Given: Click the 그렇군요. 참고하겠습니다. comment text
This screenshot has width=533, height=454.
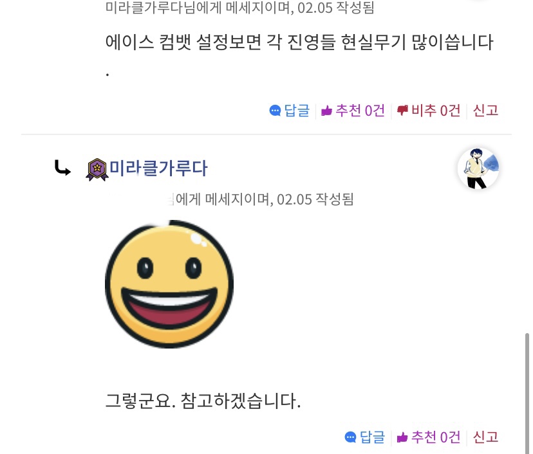Looking at the screenshot, I should [203, 401].
